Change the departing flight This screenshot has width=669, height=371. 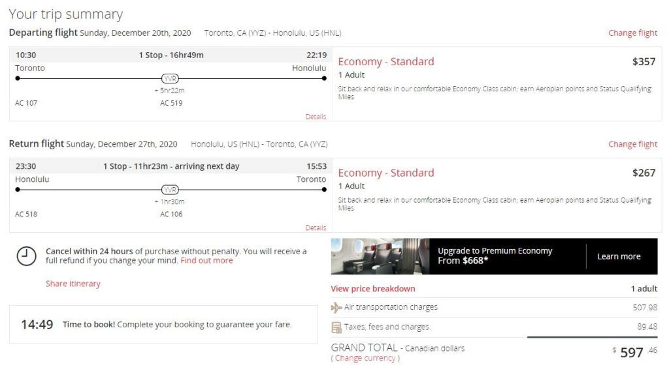tap(632, 33)
